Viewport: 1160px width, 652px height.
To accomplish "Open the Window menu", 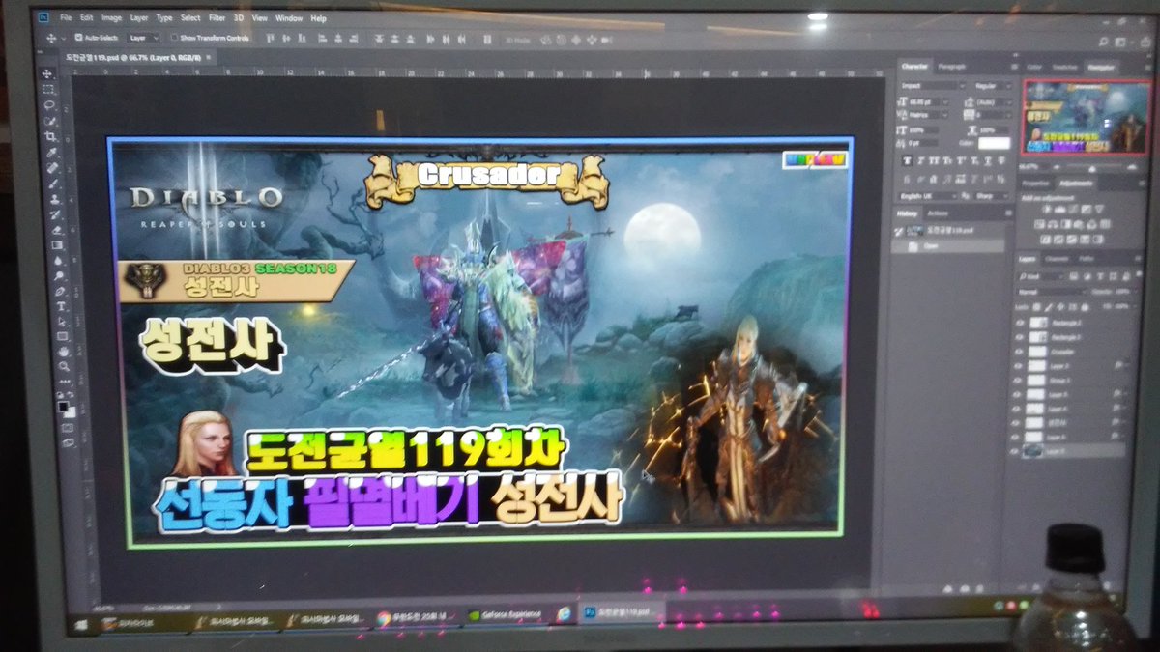I will (288, 18).
